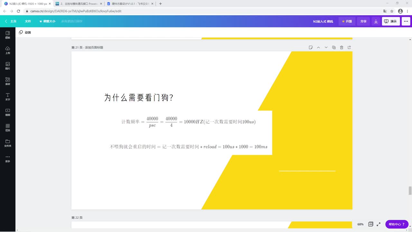Open a new browser tab
The height and width of the screenshot is (232, 412).
[x=161, y=4]
